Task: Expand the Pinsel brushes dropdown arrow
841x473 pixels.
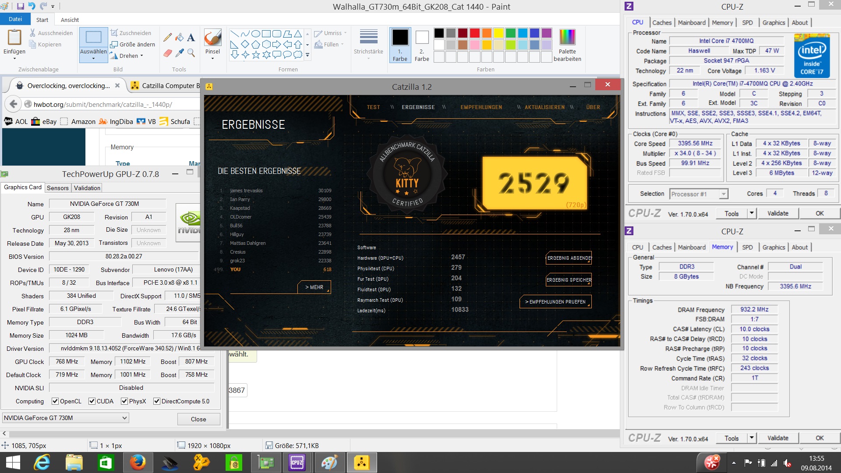Action: pos(212,58)
